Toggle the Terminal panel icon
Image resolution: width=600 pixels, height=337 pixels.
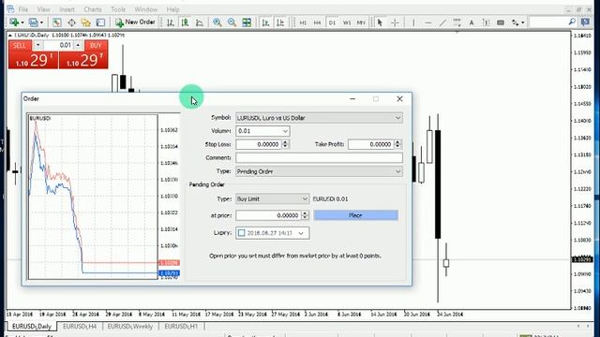pos(100,22)
